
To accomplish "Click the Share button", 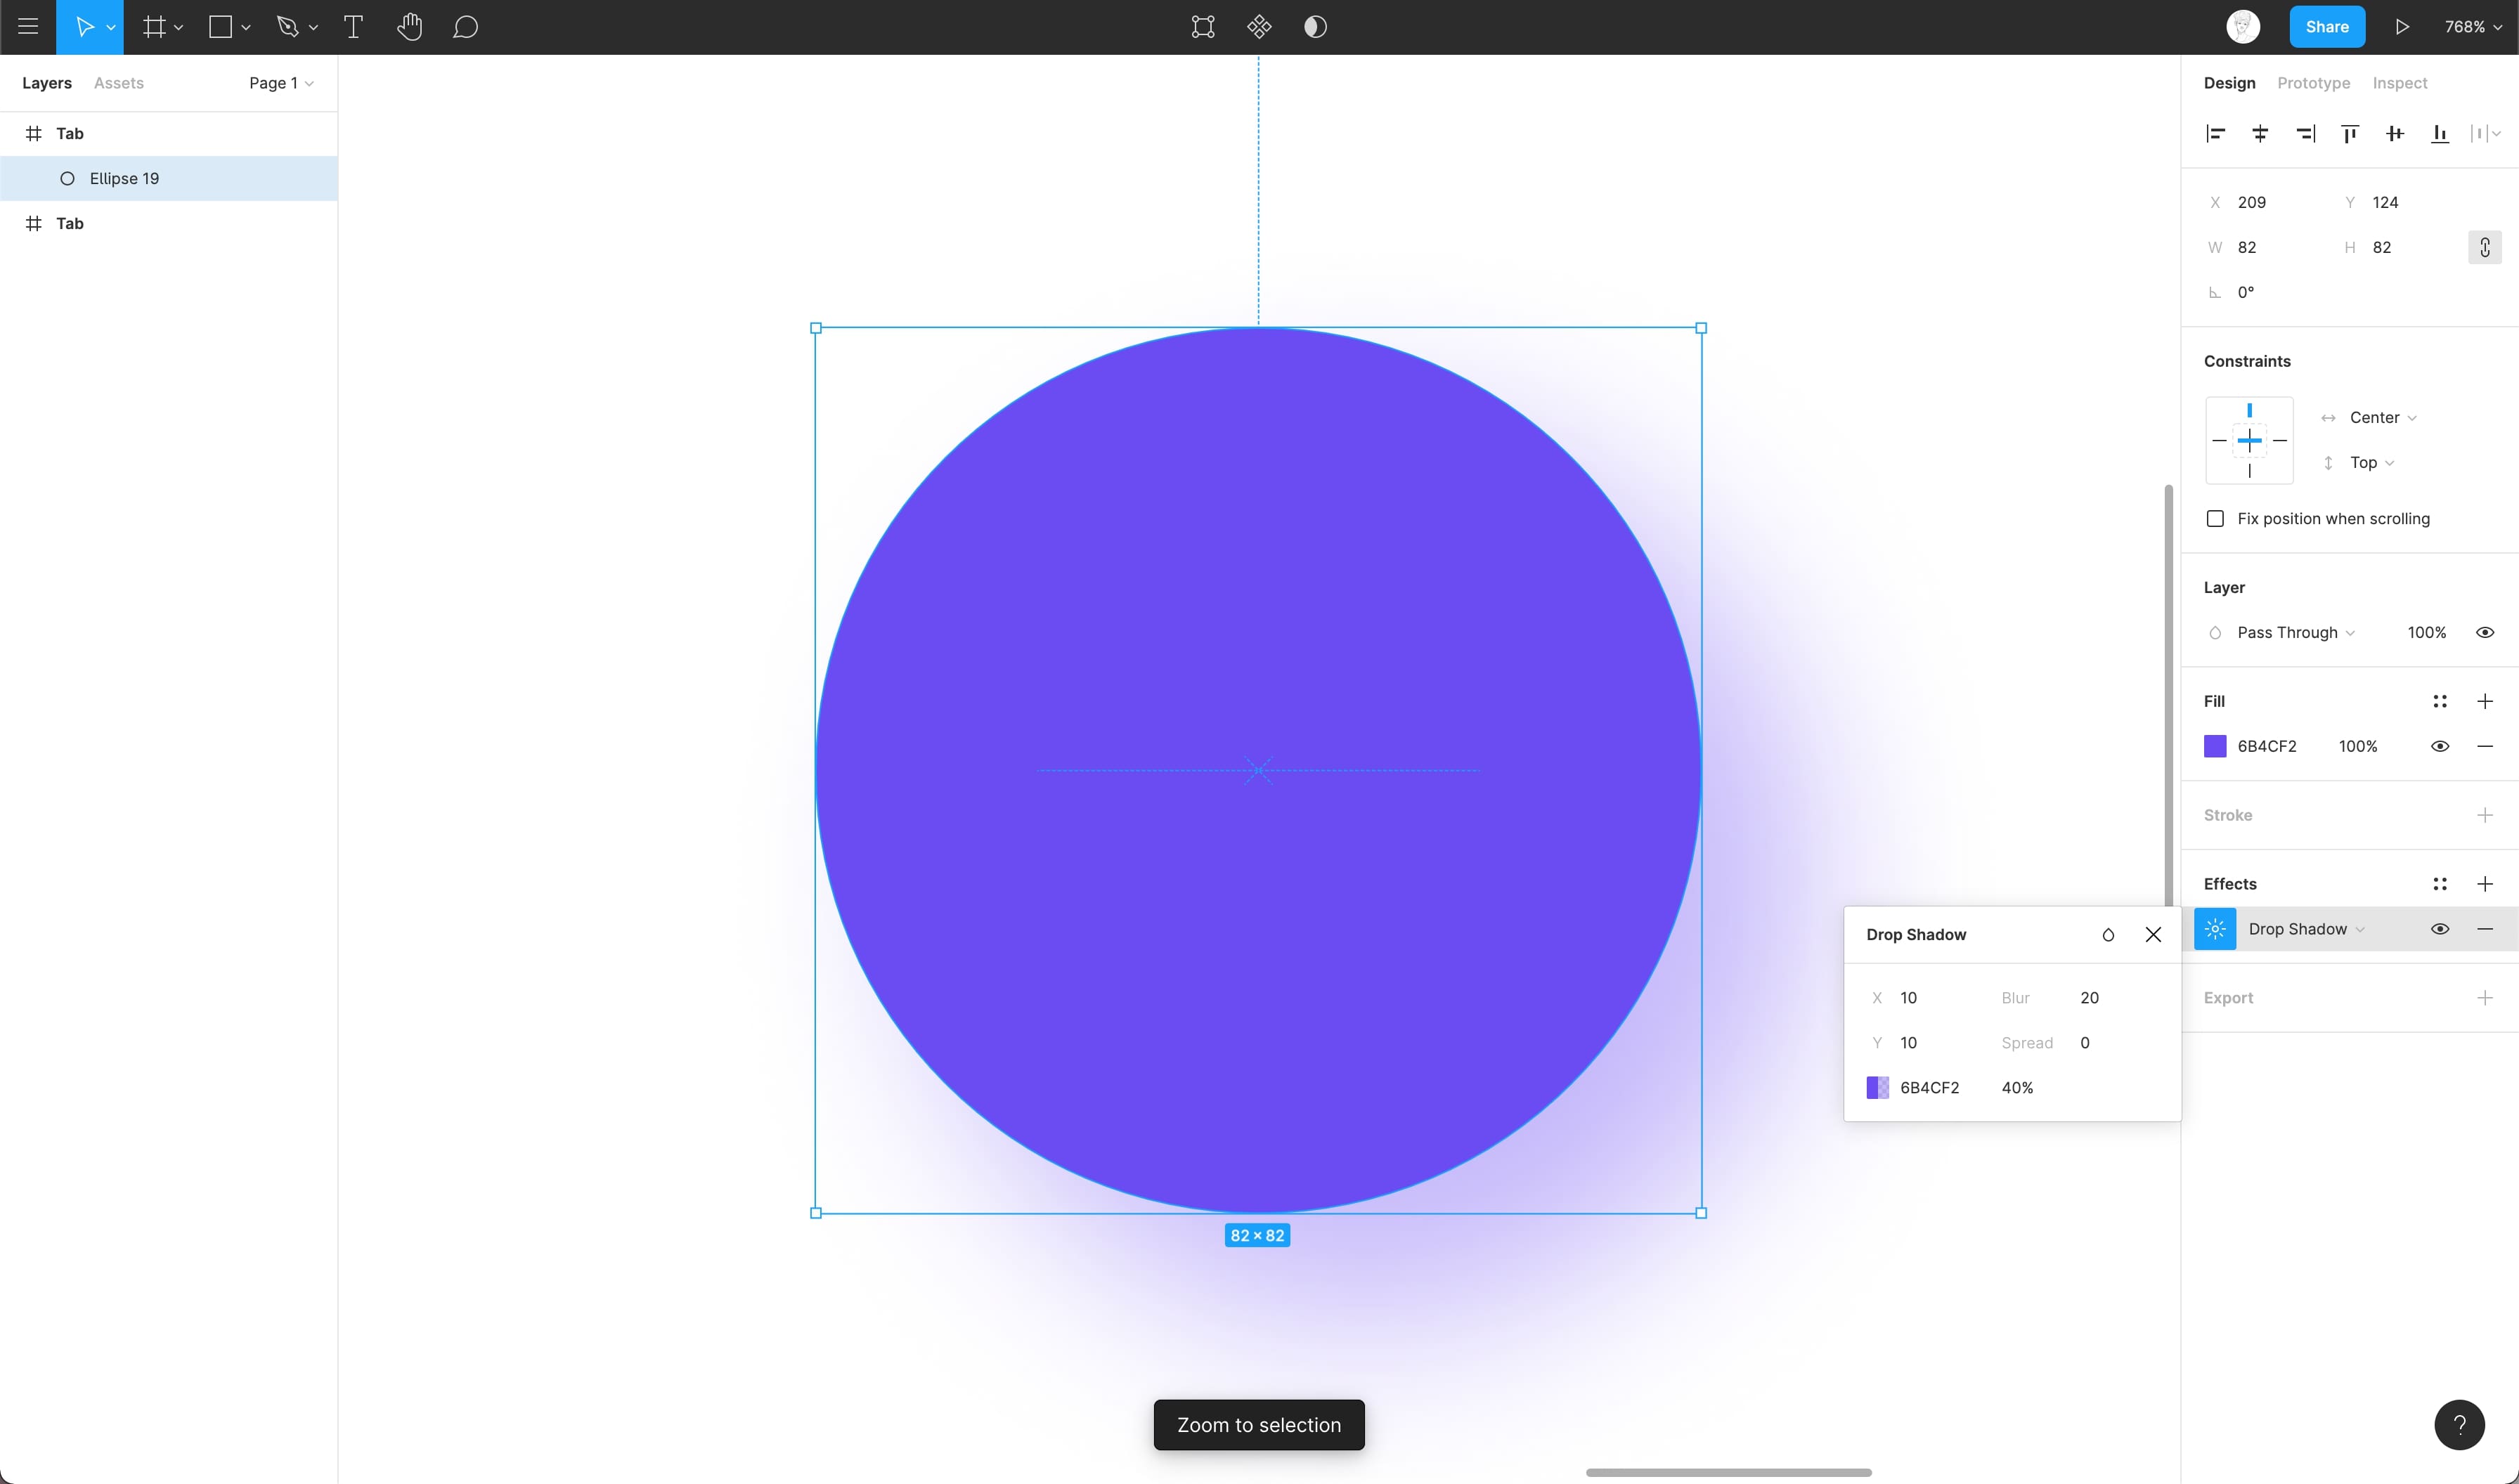I will point(2326,27).
